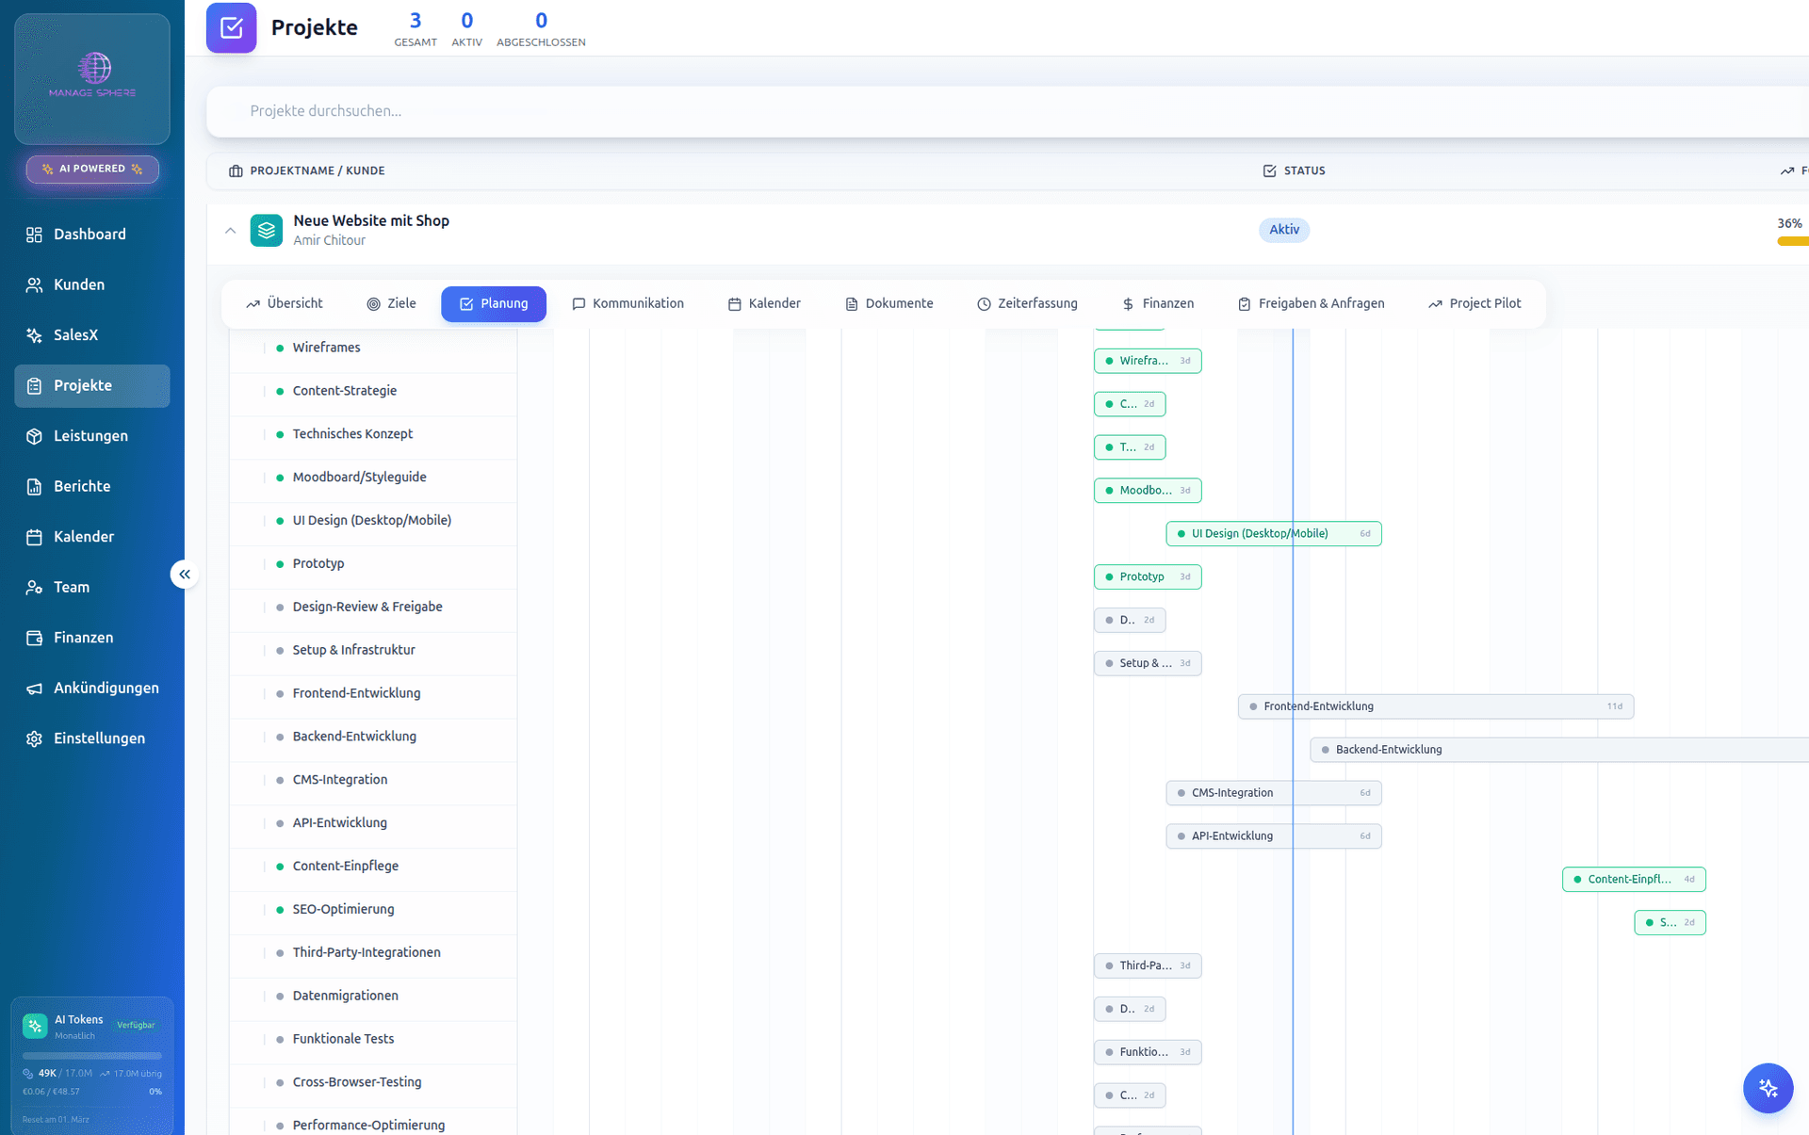Open the Berichte document icon
Viewport: 1809px width, 1135px height.
click(x=34, y=486)
